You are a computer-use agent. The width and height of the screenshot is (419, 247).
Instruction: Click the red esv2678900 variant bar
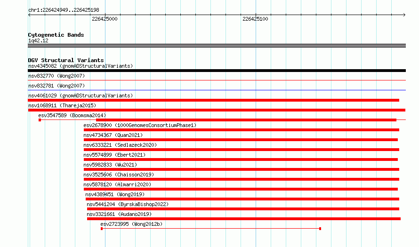(242, 130)
